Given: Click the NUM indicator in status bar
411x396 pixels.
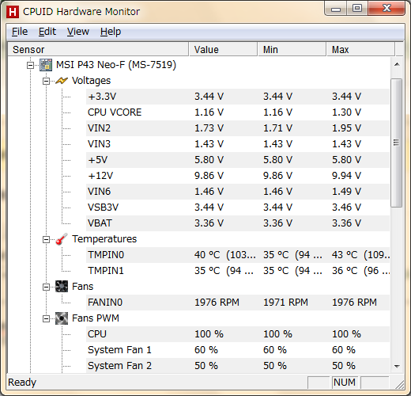Looking at the screenshot, I should (345, 383).
